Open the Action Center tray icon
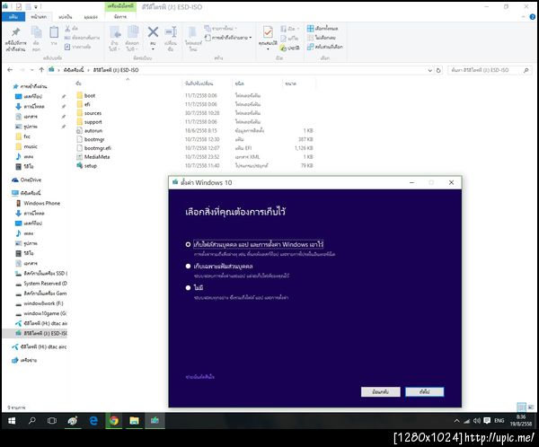Viewport: 539px width, 447px height. tap(487, 421)
